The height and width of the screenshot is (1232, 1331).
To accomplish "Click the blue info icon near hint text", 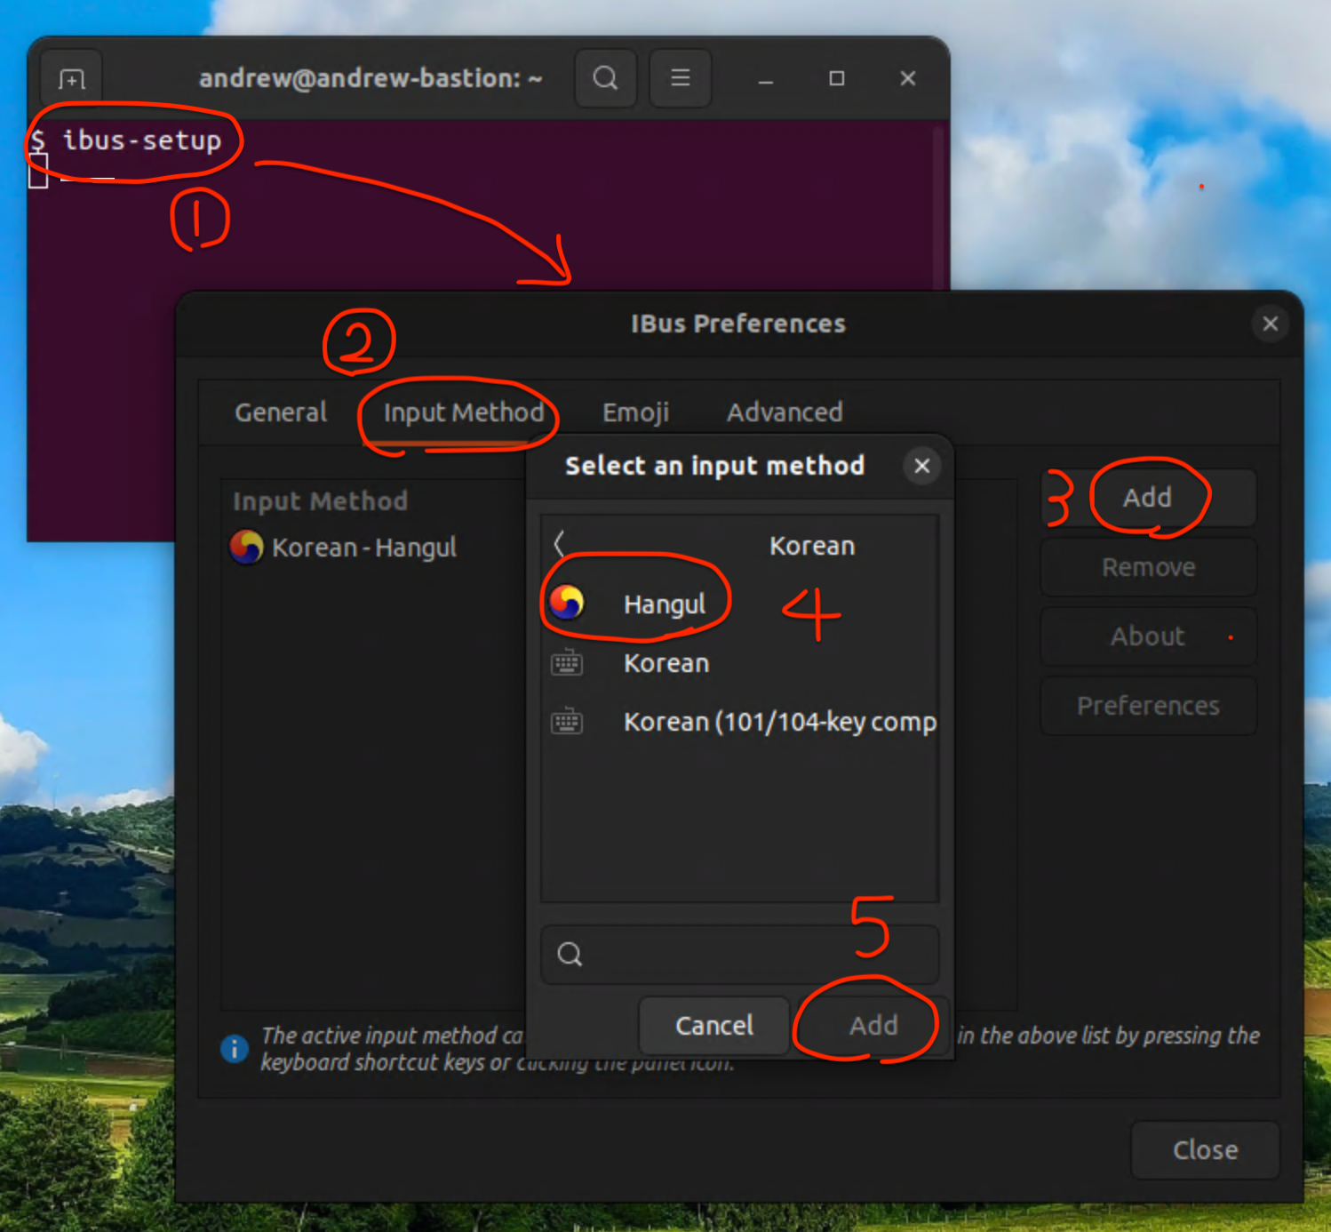I will [235, 1049].
